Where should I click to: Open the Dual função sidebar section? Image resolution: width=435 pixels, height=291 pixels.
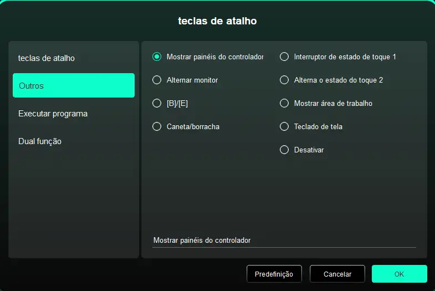coord(40,141)
